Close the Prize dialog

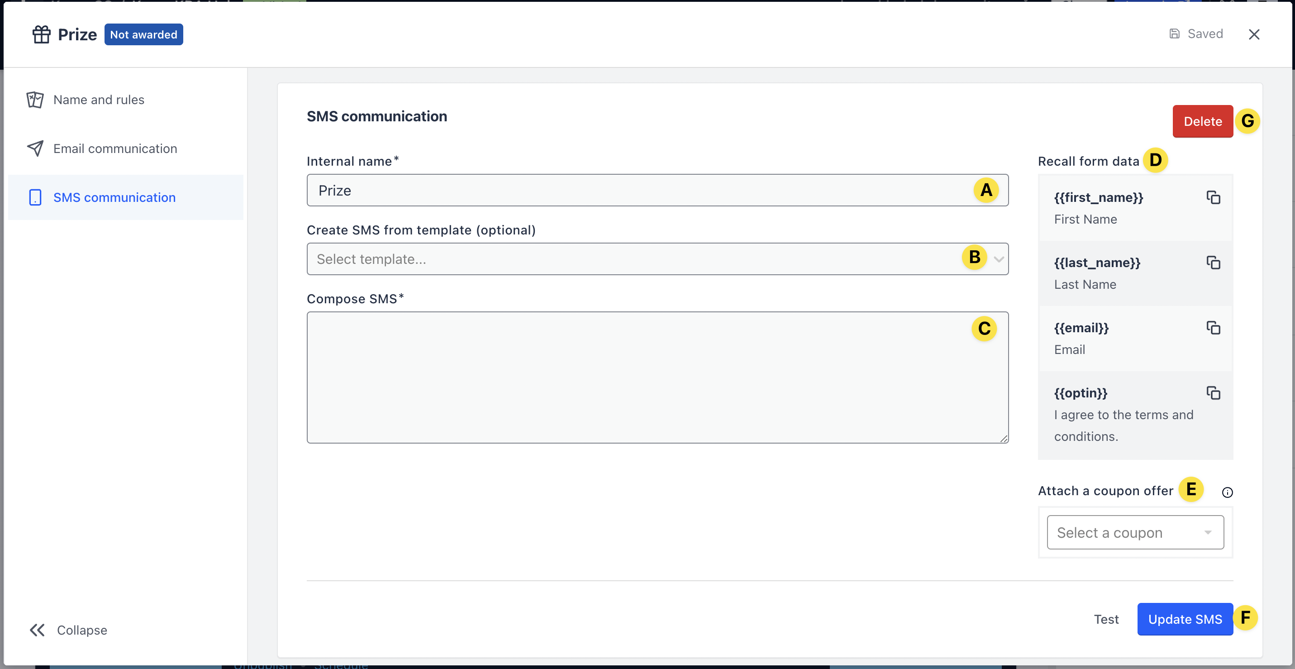click(x=1254, y=34)
